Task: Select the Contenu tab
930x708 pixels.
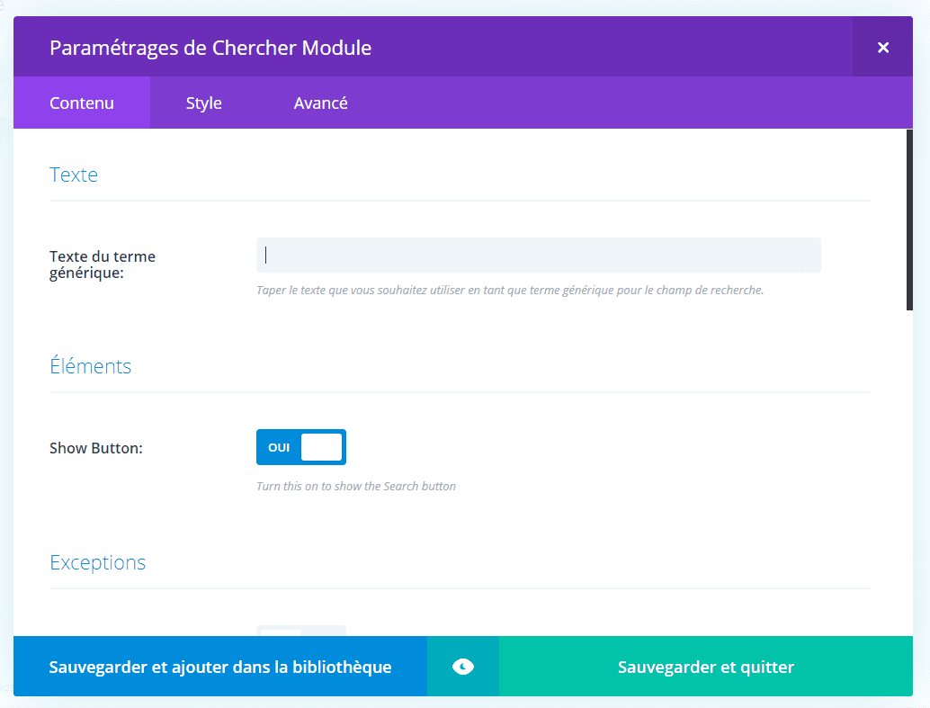Action: pyautogui.click(x=81, y=103)
